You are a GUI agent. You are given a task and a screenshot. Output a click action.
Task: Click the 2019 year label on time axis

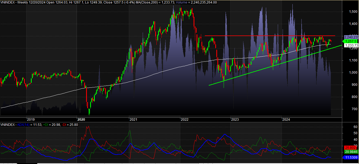coord(31,119)
